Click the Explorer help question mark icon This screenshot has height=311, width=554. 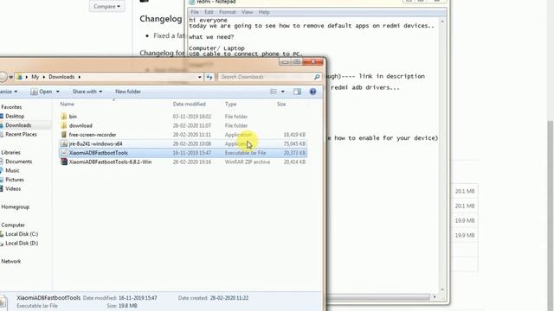click(312, 92)
